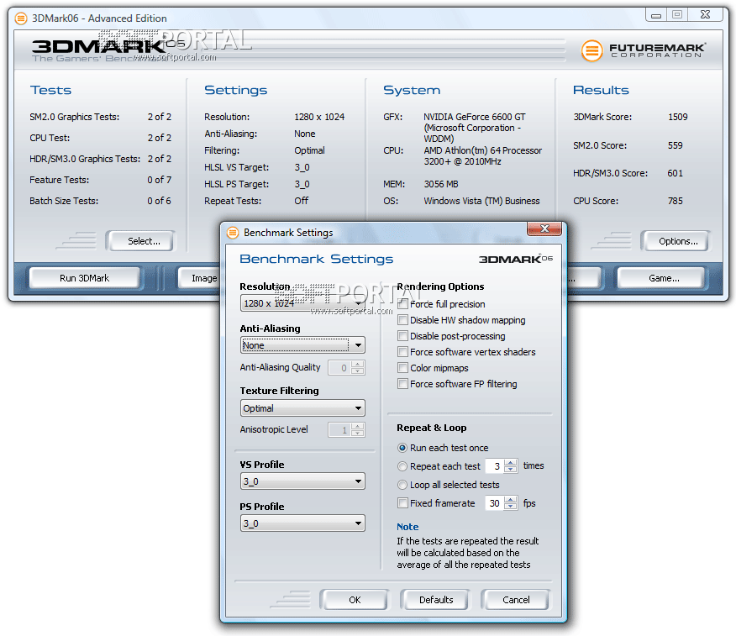
Task: Click the HDR/SM3.0 Score value 601
Action: [x=675, y=173]
